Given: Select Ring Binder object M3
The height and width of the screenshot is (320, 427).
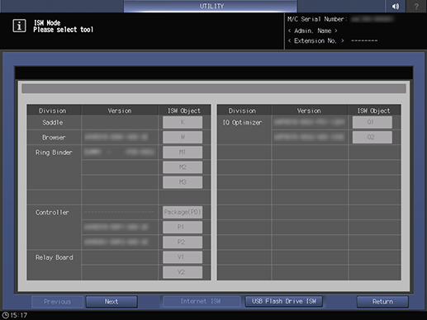Looking at the screenshot, I should (183, 182).
